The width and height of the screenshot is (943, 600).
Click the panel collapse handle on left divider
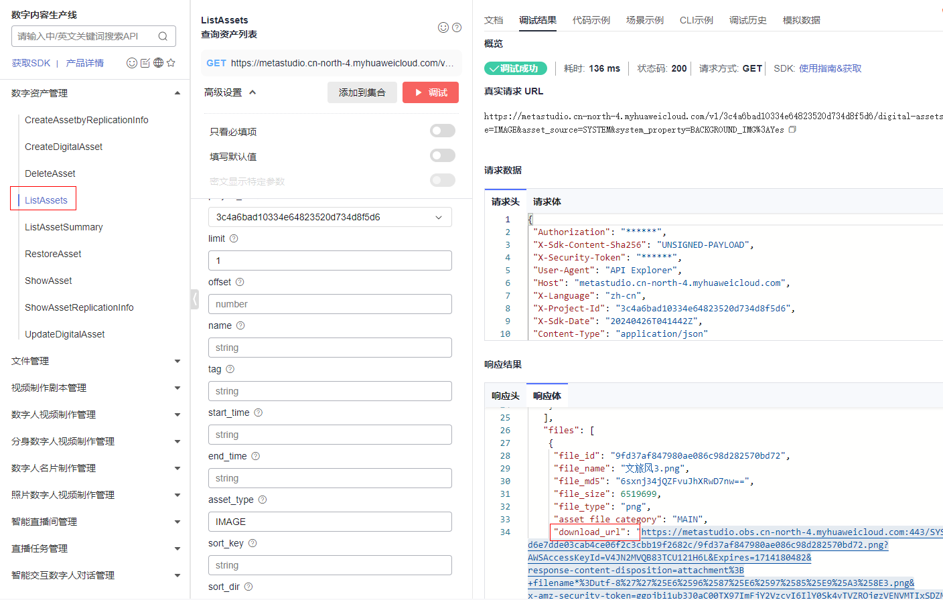click(195, 299)
